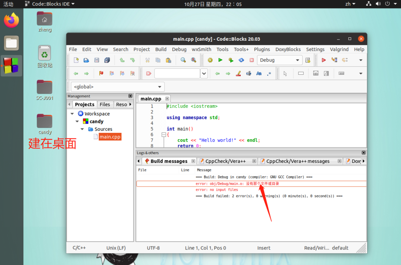
Task: Undo the last edit via toolbar
Action: 122,60
